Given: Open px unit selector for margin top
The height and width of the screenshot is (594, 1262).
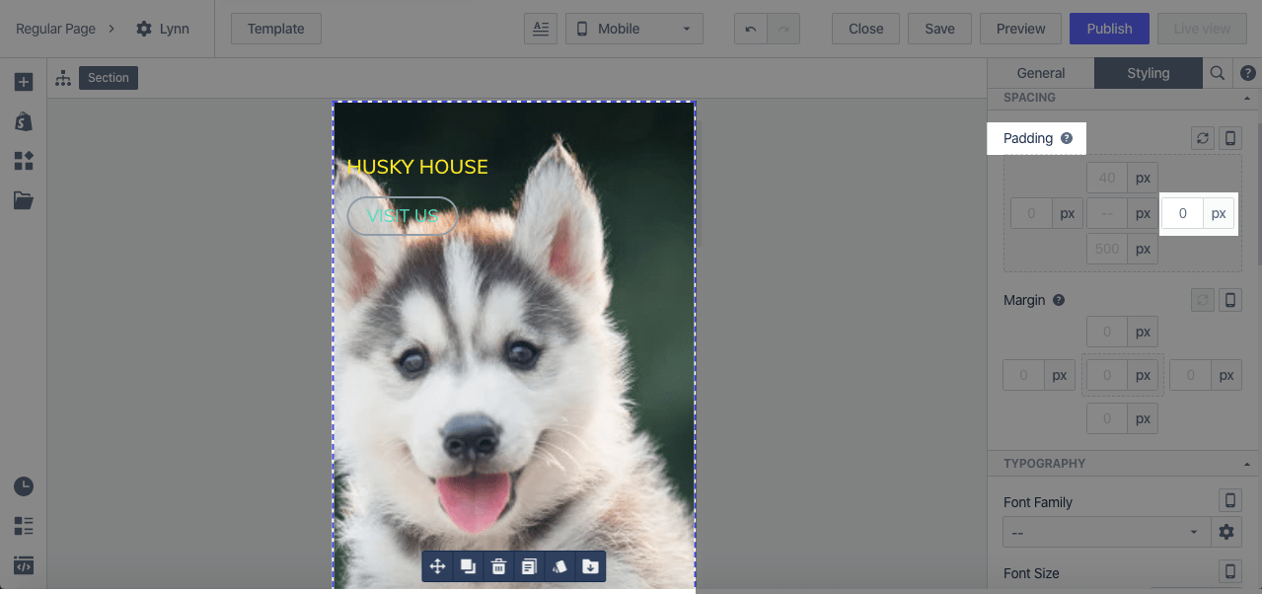Looking at the screenshot, I should [1143, 333].
